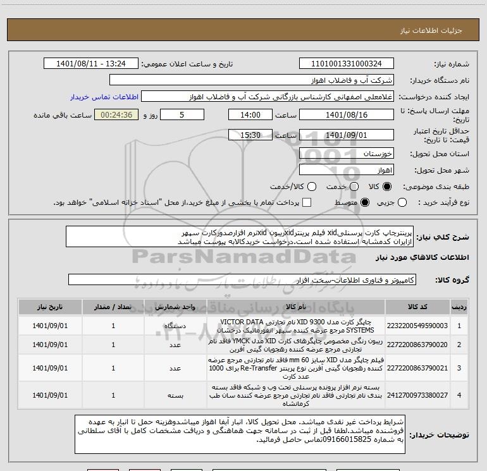Choose the جزیی purchase type radio
The image size is (487, 471).
(x=402, y=202)
